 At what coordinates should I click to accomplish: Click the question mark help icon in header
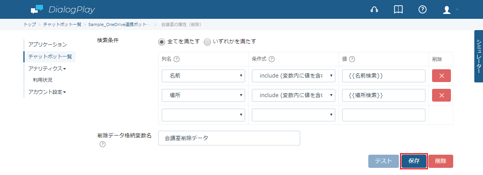coord(423,10)
